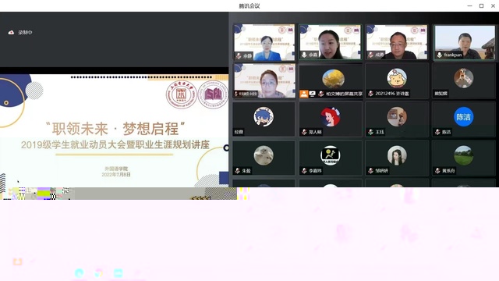Select the blue-haired anime avatar tile
The width and height of the screenshot is (499, 281).
coord(264,119)
